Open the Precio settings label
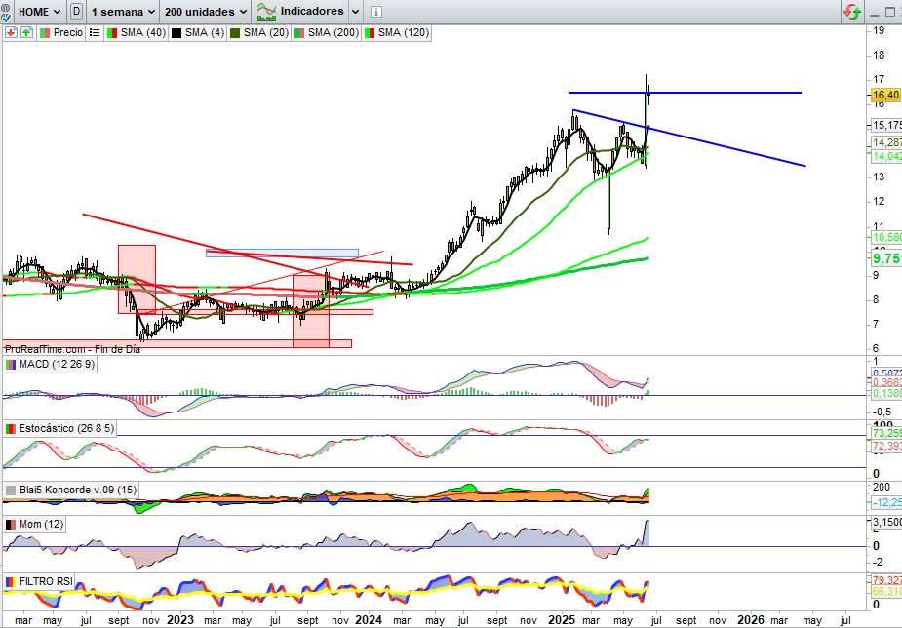Viewport: 902px width, 628px height. click(x=61, y=33)
